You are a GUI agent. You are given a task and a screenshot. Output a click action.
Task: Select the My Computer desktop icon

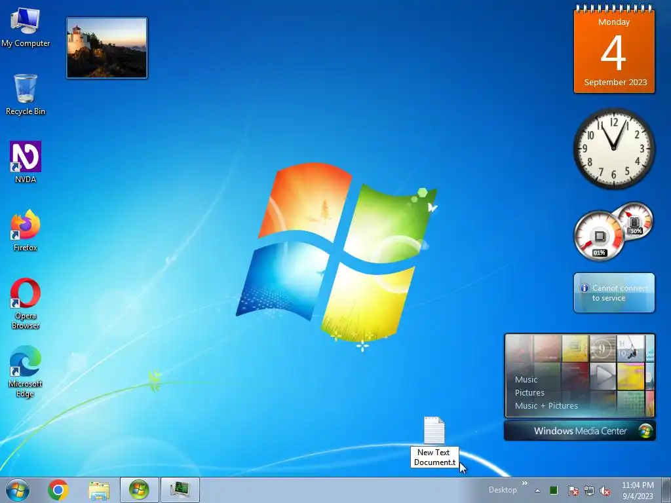click(x=26, y=27)
